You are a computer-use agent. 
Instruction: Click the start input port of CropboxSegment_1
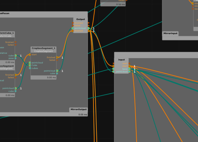pyautogui.click(x=30, y=55)
